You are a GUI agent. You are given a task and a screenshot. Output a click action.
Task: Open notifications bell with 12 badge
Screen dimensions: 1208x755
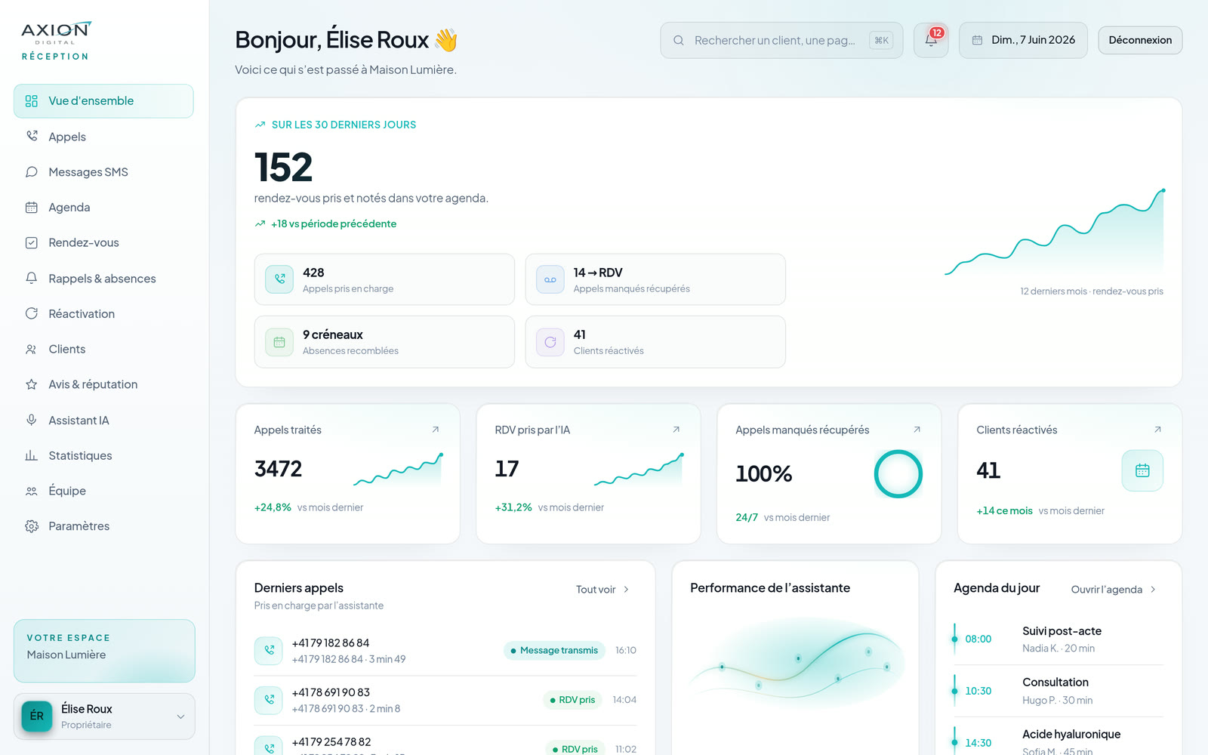point(931,40)
